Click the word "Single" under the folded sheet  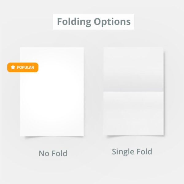tap(122, 151)
